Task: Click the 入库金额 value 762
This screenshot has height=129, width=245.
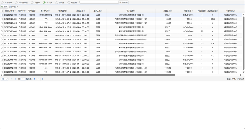Action: (202, 44)
